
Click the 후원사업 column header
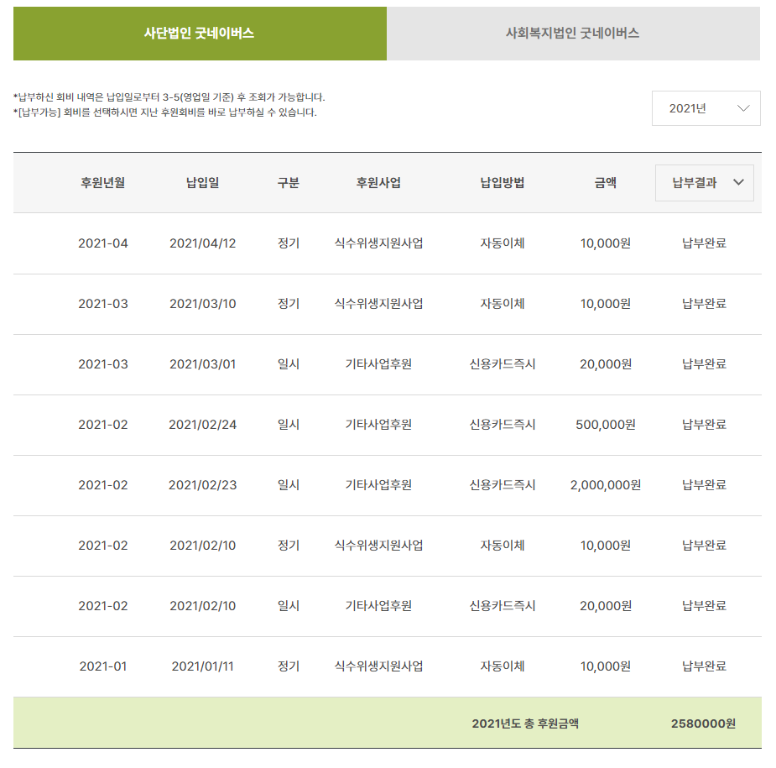tap(378, 183)
